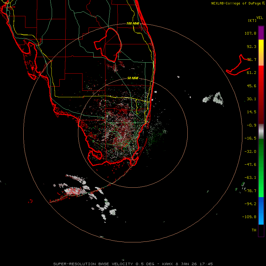Click the Lake Okeechobee outline on the map

[108, 45]
